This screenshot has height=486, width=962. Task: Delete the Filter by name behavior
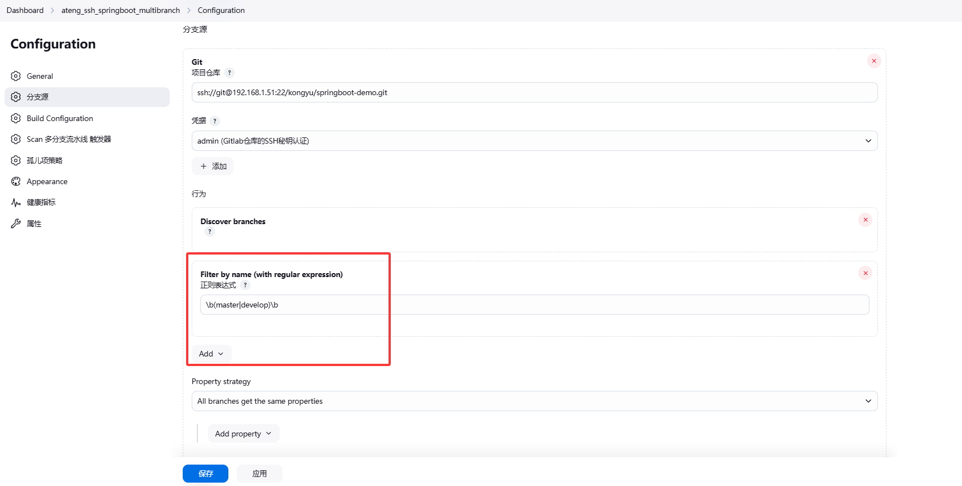(x=865, y=273)
